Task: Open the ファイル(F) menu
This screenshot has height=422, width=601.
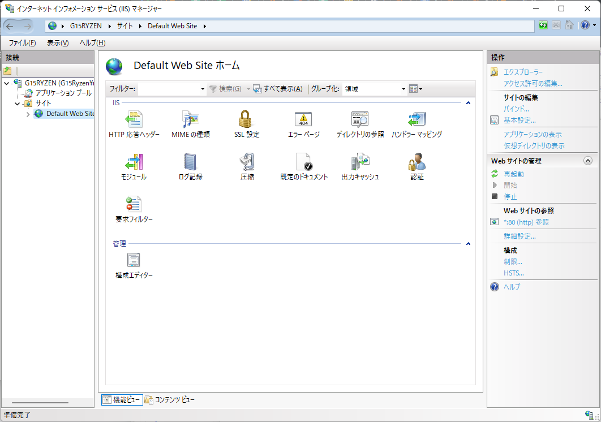Action: tap(22, 43)
